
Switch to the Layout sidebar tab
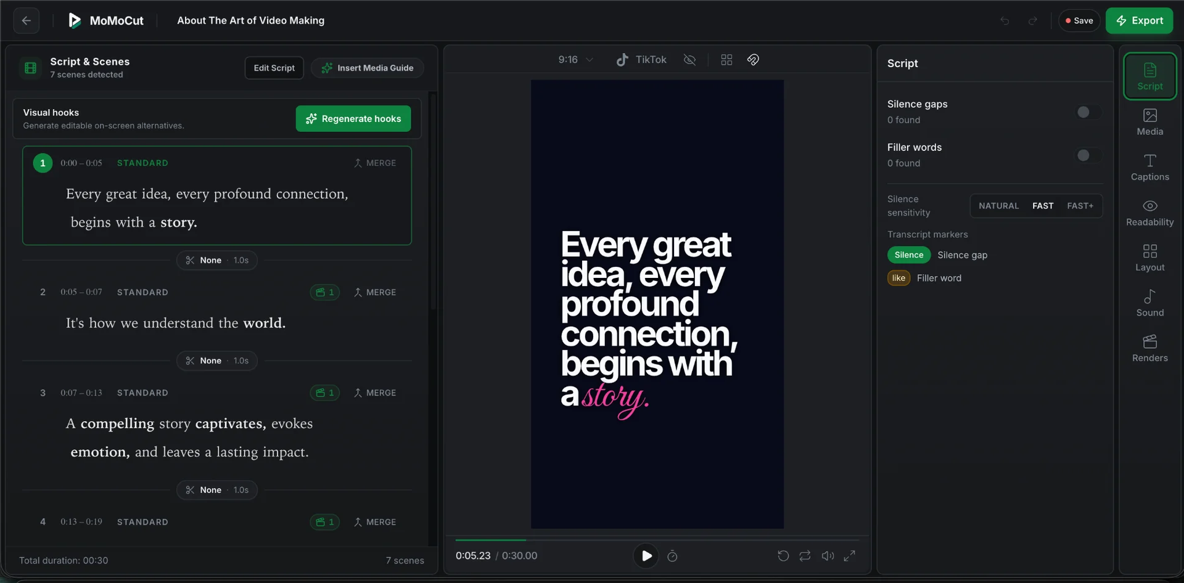(x=1149, y=258)
